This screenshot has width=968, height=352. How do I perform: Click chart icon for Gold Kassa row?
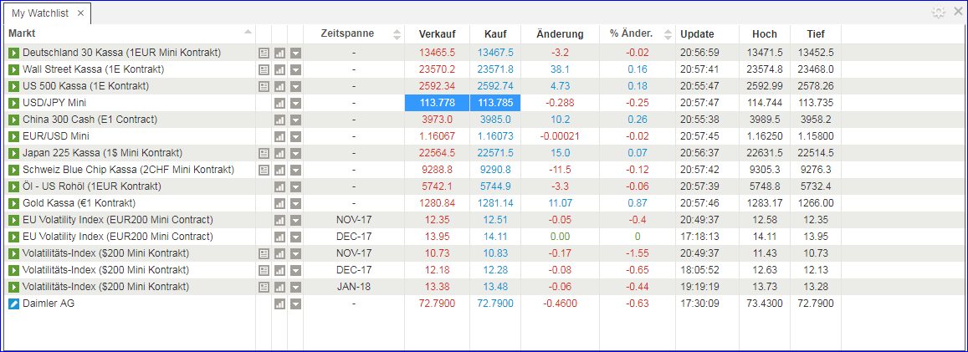[279, 203]
